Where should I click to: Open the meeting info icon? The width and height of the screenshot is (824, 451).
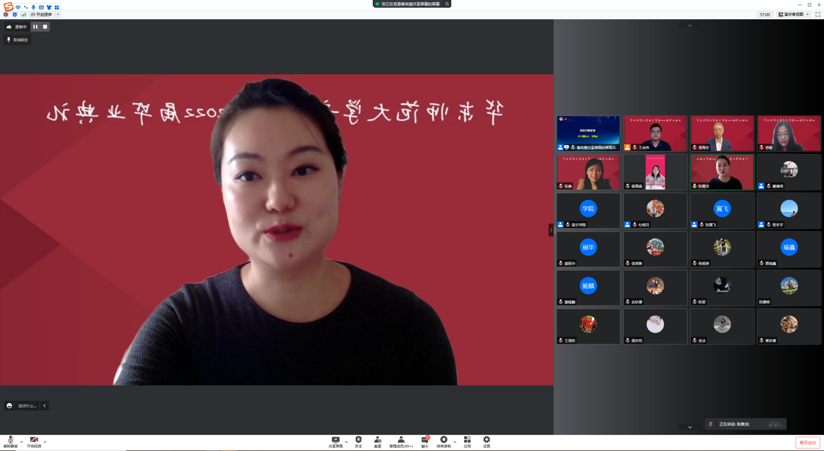(x=6, y=14)
